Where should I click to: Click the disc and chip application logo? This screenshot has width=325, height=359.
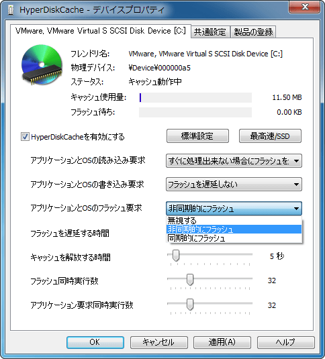tap(42, 65)
